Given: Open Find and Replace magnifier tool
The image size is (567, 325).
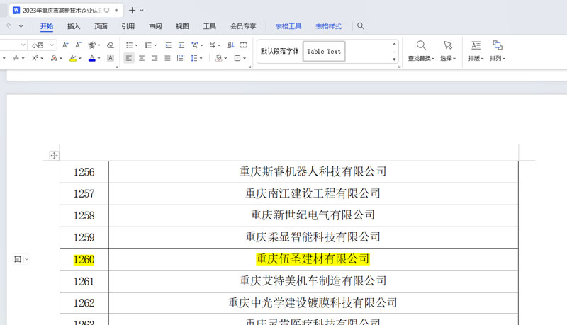Looking at the screenshot, I should tap(421, 46).
